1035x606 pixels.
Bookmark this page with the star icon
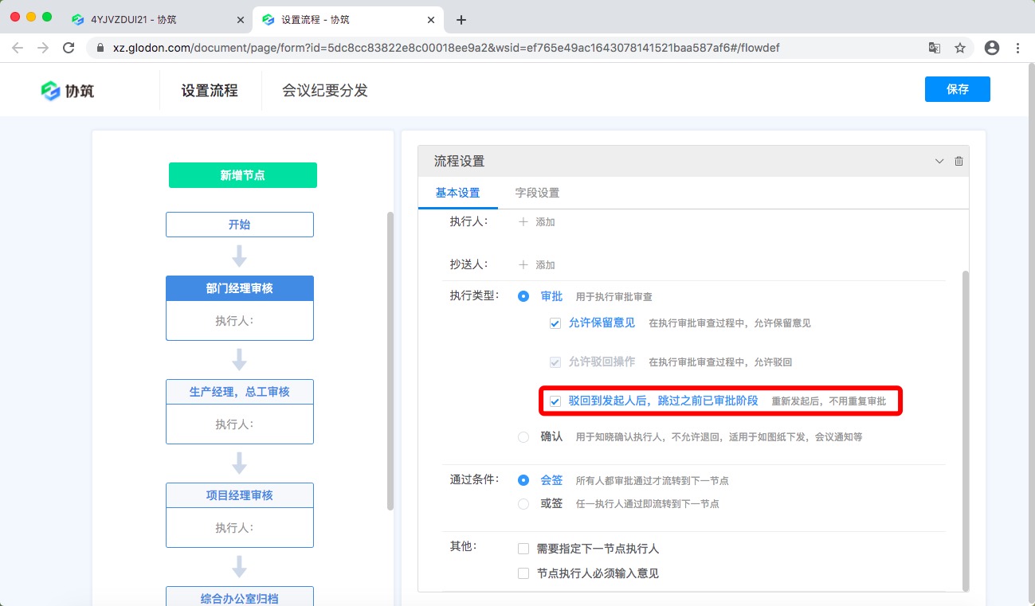coord(960,48)
